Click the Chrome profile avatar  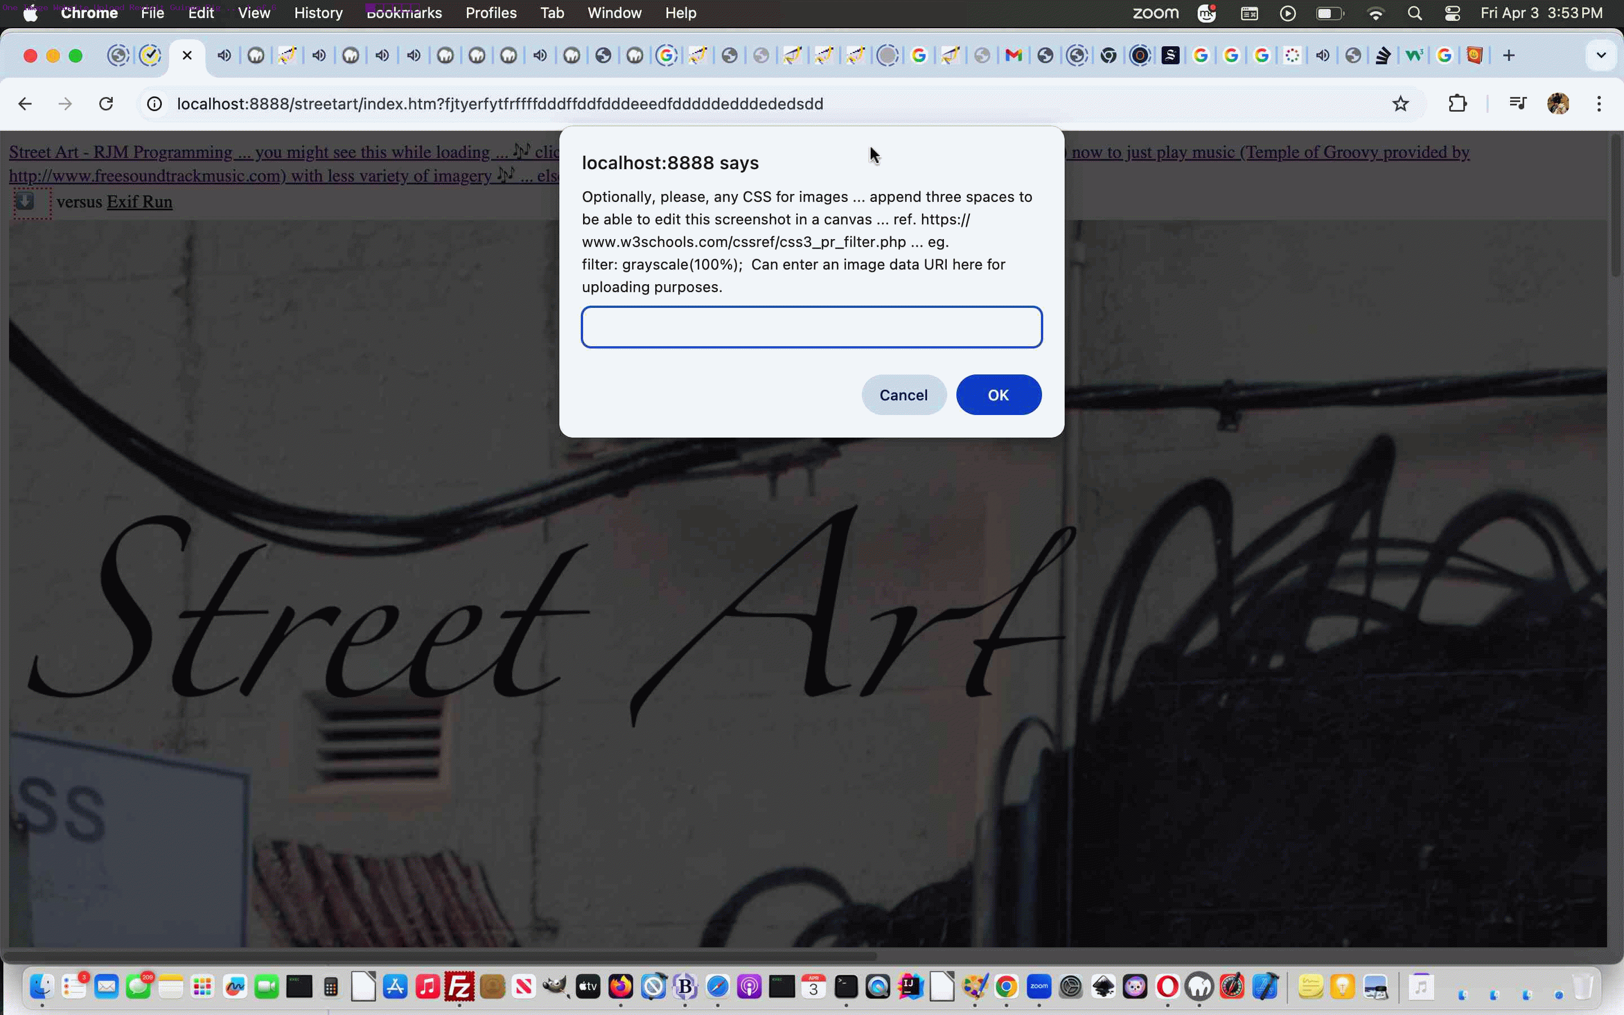1558,104
